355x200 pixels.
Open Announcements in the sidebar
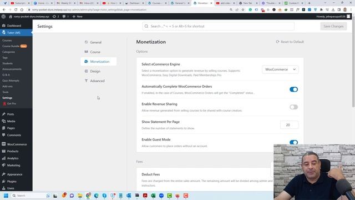(x=12, y=69)
